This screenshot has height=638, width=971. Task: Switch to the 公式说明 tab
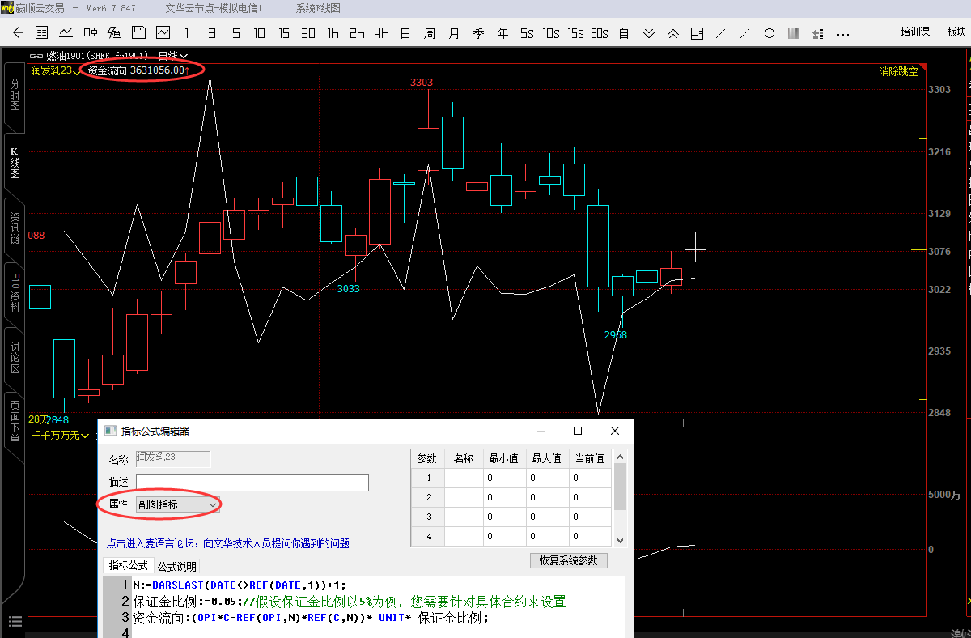(x=176, y=566)
